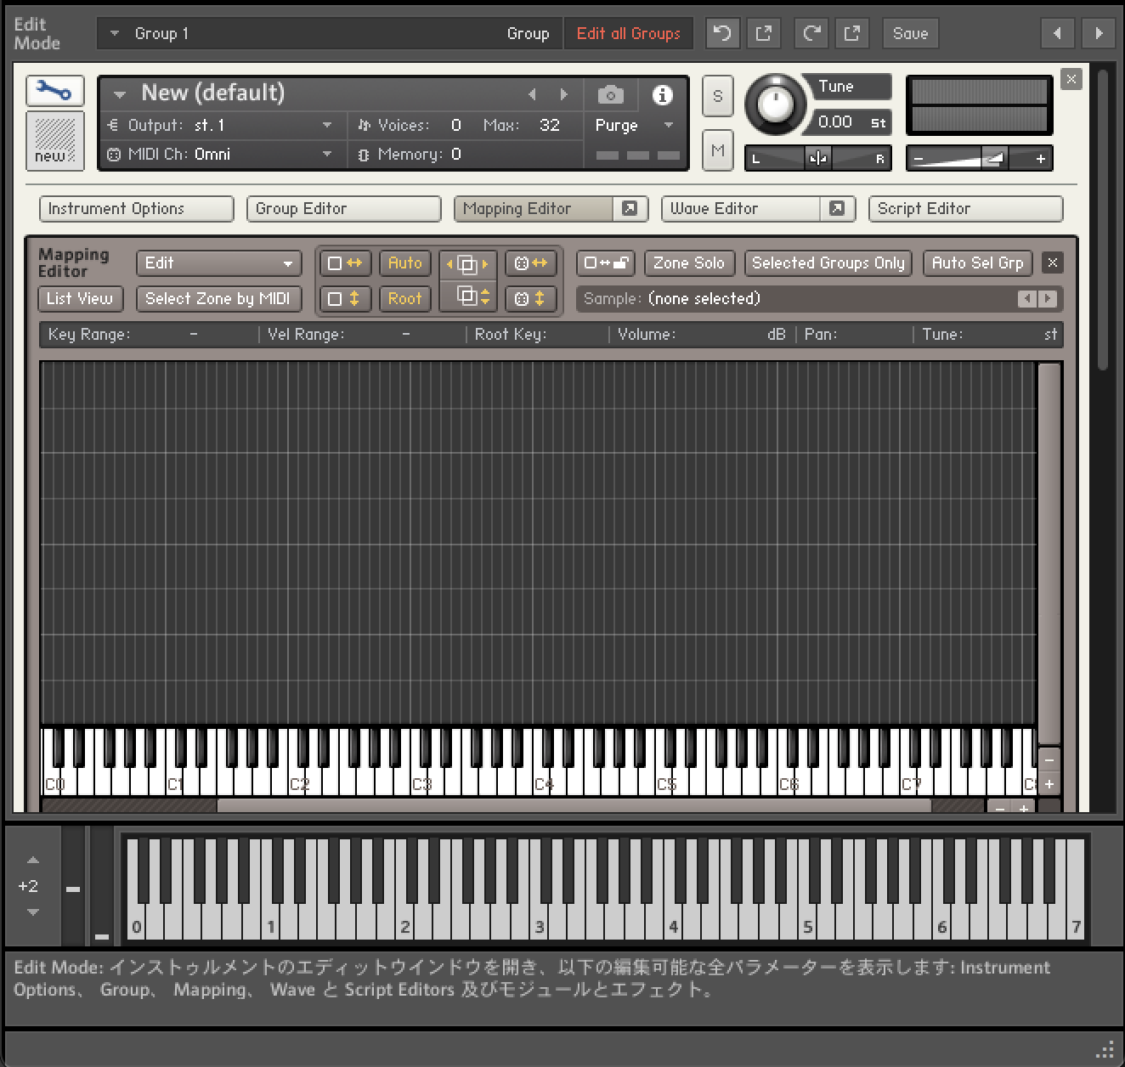Toggle Auto Sel Grp
Image resolution: width=1125 pixels, height=1067 pixels.
(x=978, y=263)
